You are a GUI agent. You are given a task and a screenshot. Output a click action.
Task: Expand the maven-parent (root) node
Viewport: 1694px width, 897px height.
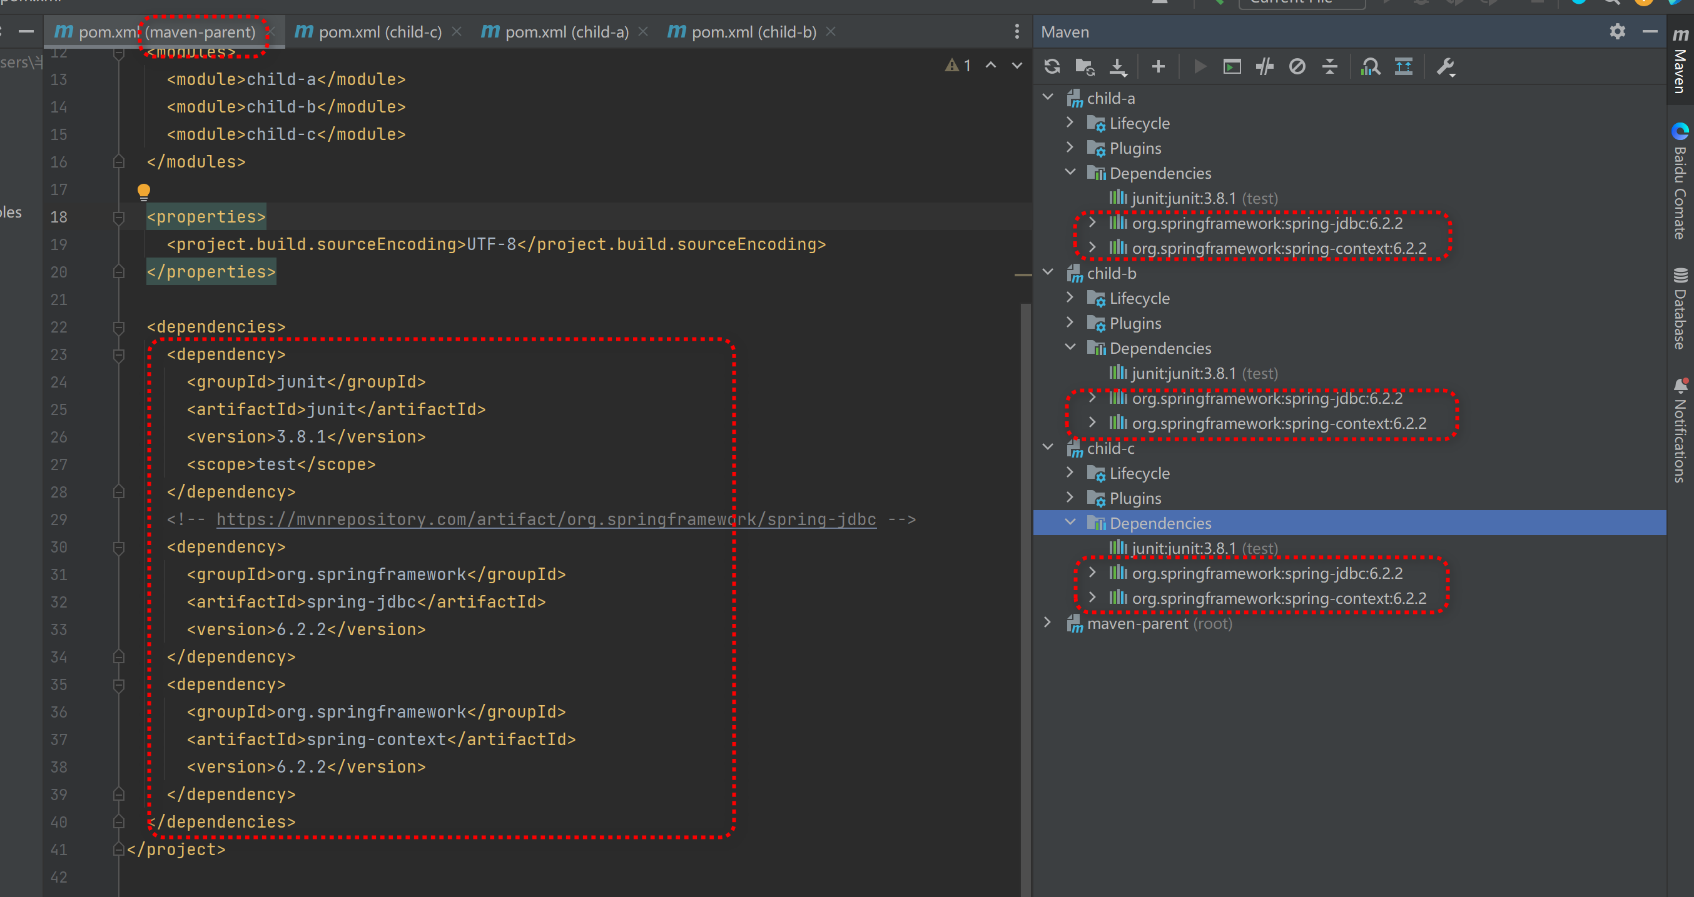tap(1048, 623)
